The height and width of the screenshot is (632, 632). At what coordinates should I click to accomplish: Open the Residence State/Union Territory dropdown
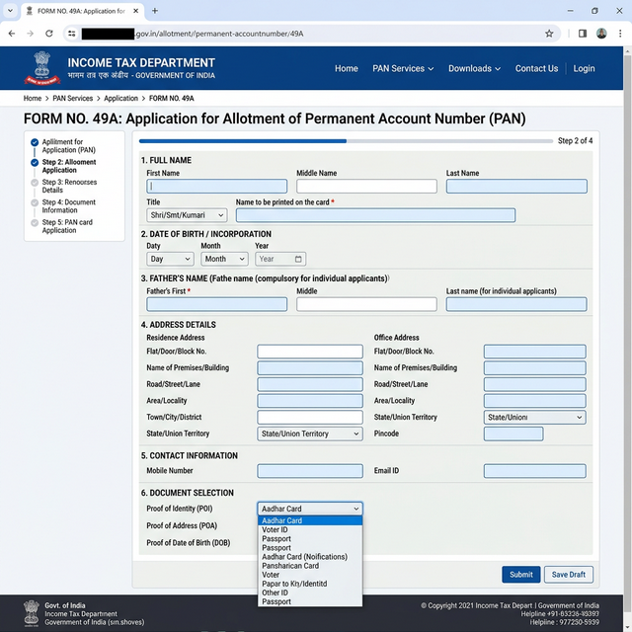click(x=310, y=434)
